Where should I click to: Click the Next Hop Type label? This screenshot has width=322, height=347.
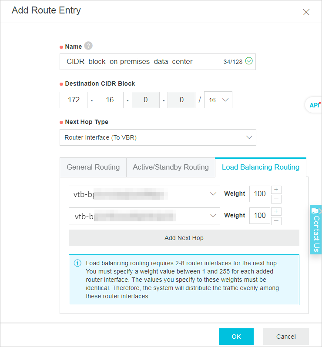click(87, 122)
